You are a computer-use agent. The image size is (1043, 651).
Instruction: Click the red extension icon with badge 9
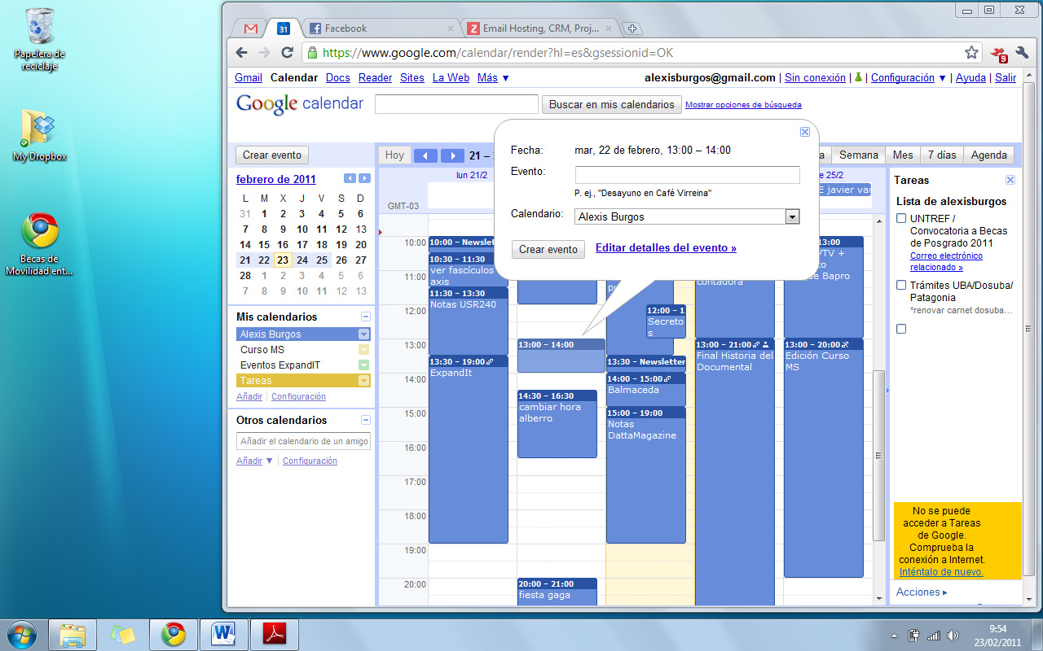(998, 54)
